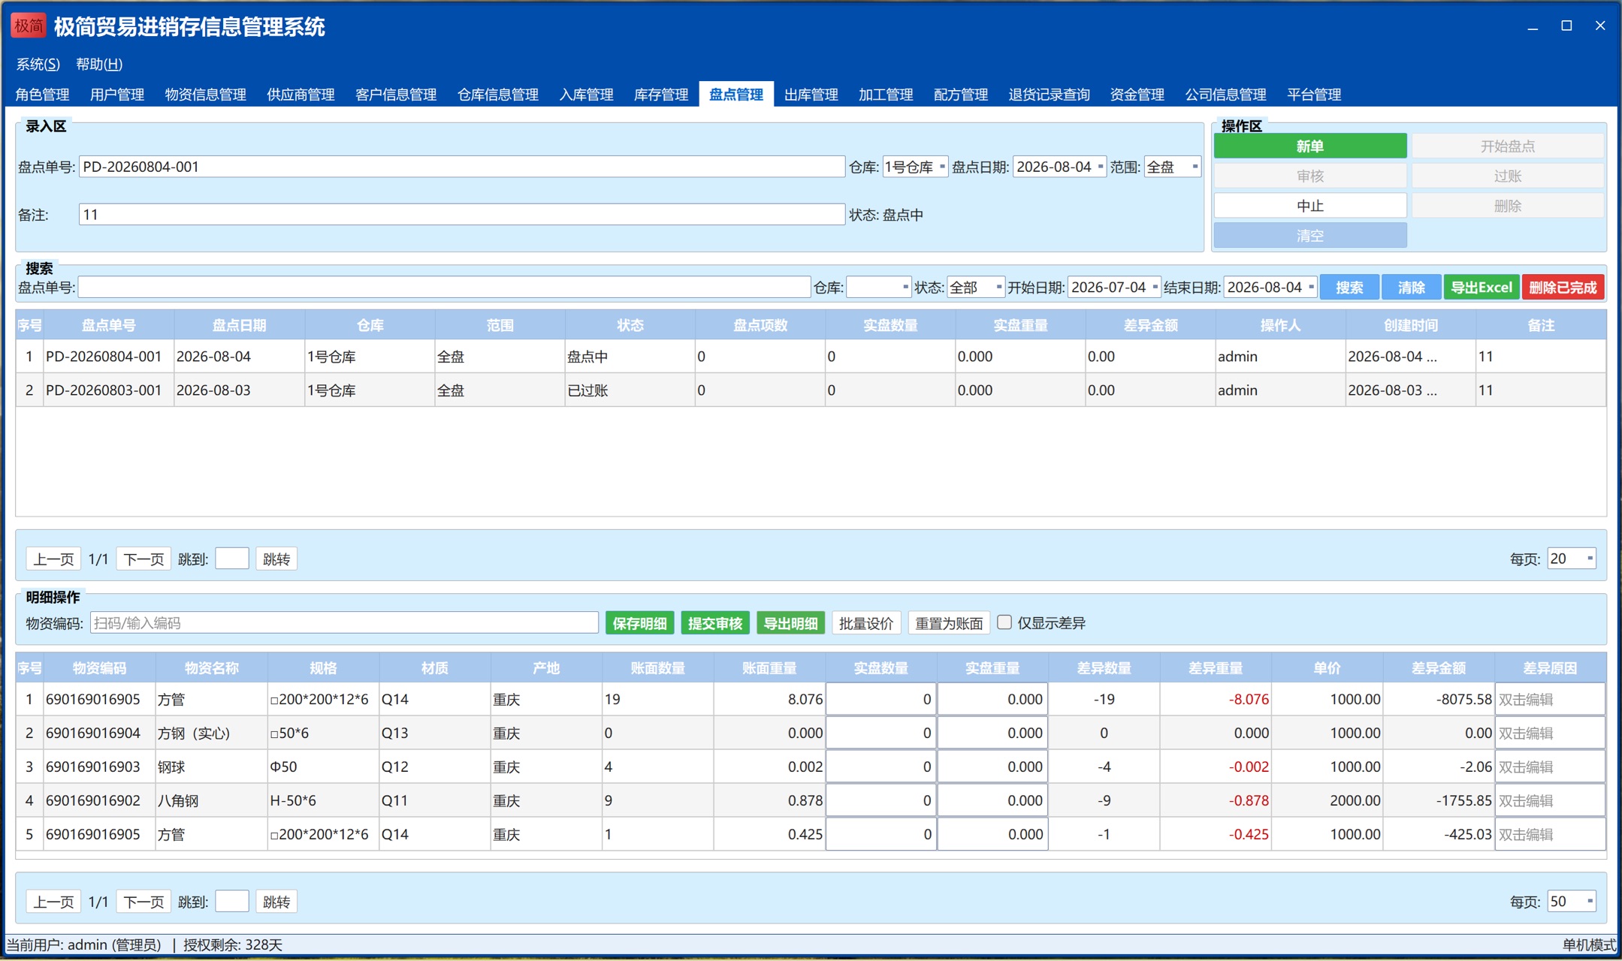Click the 物资编码 scan input field
This screenshot has height=961, width=1622.
point(344,623)
